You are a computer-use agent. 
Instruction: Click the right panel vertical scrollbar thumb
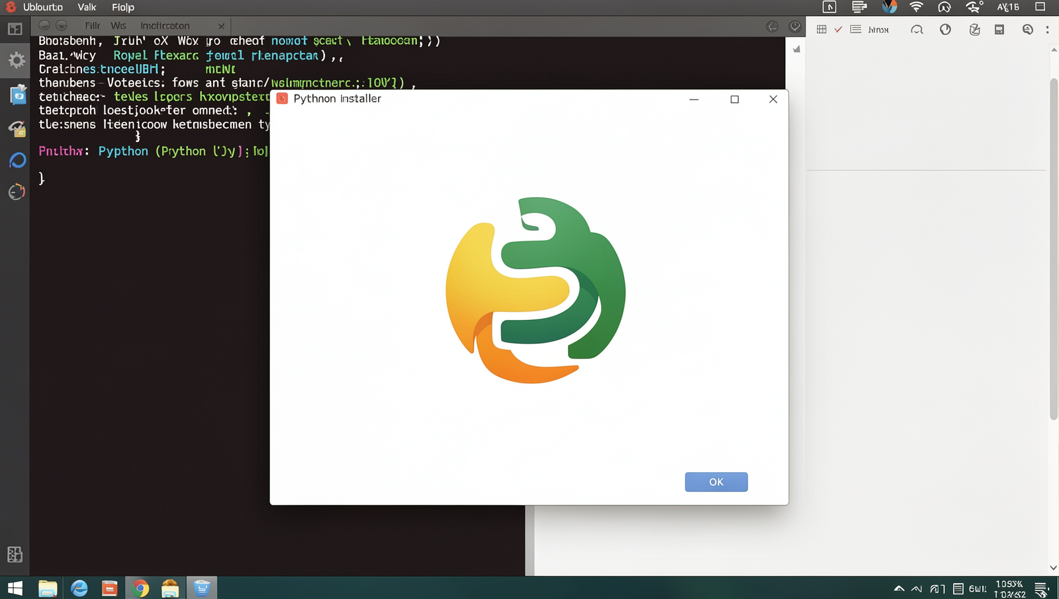pyautogui.click(x=1054, y=249)
